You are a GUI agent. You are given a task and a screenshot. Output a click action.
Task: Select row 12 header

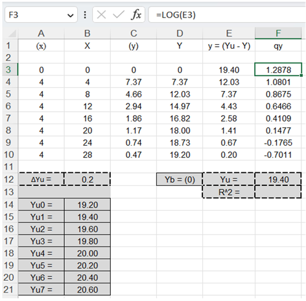point(8,179)
